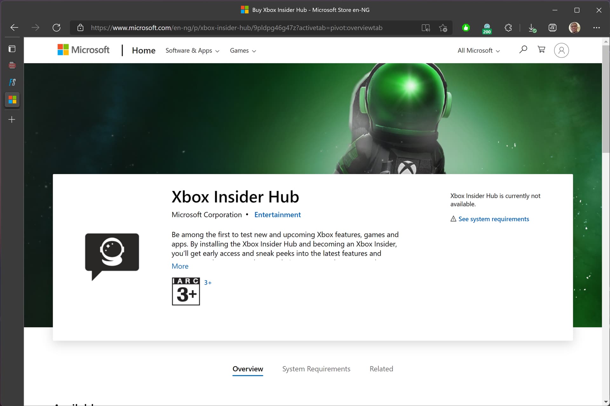The height and width of the screenshot is (406, 610).
Task: Open tab actions menu in sidebar
Action: [x=12, y=49]
